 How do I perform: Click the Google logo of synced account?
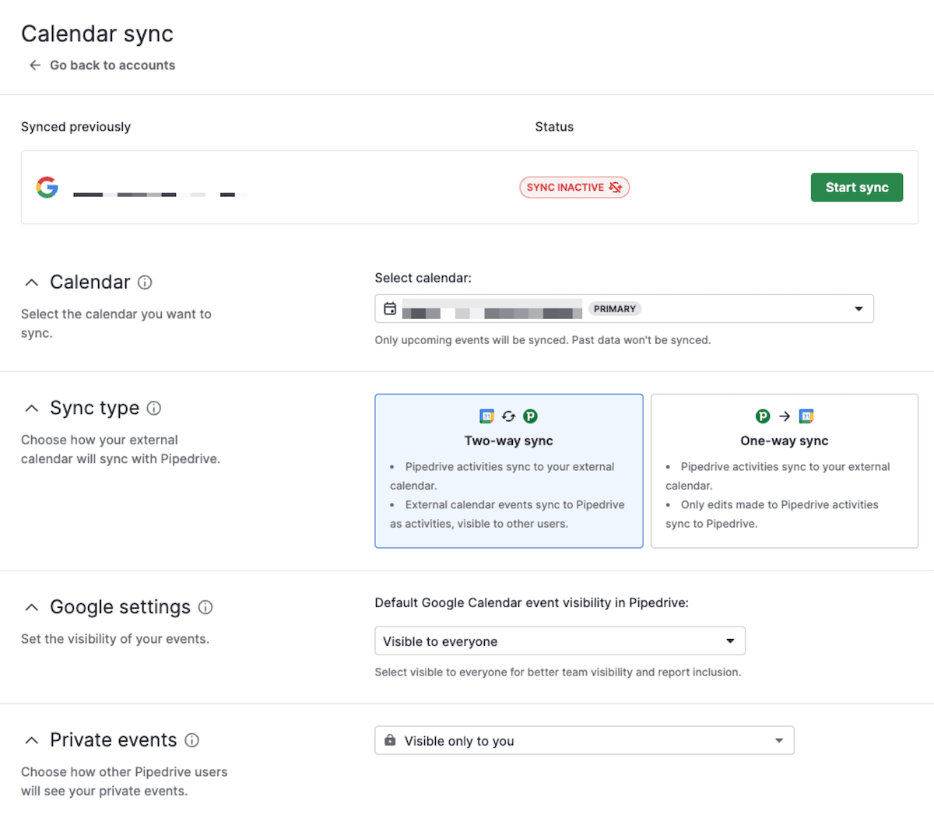[x=47, y=187]
